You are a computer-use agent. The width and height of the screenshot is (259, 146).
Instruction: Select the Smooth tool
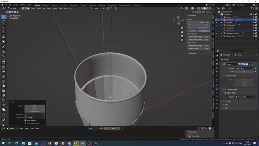pos(4,95)
